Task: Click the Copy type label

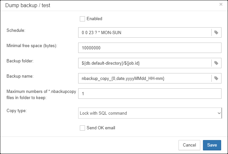Action: click(x=17, y=111)
